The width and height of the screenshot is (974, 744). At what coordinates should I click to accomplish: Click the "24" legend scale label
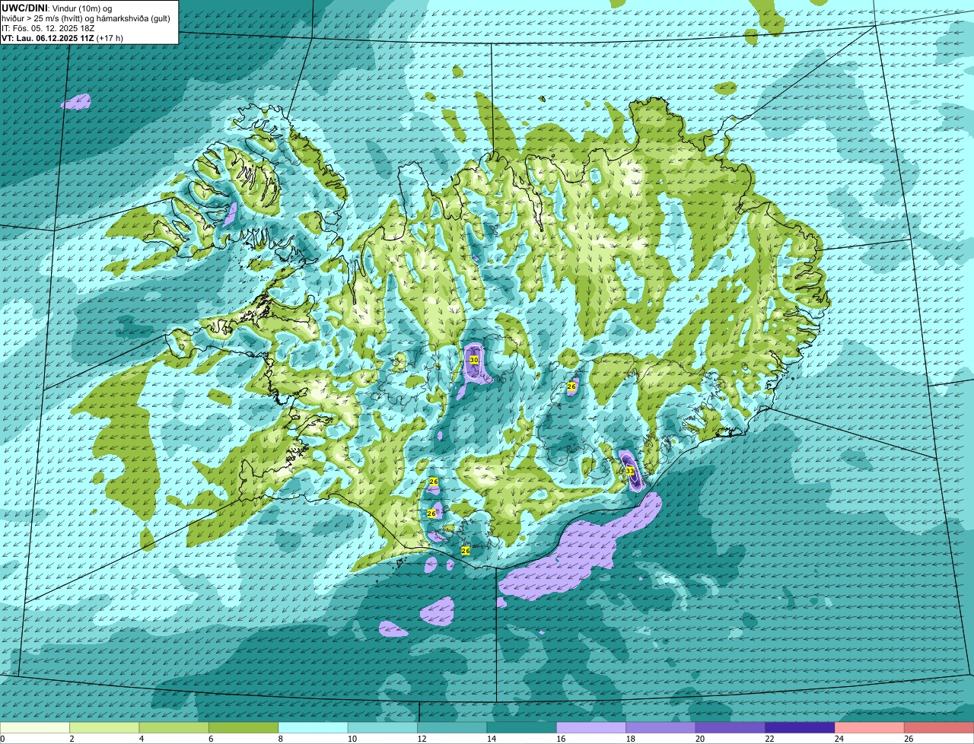pyautogui.click(x=838, y=739)
